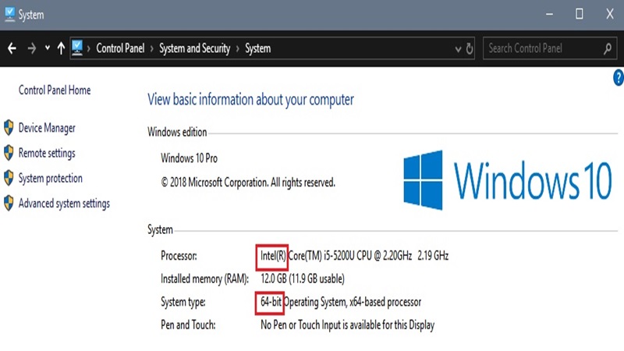Open recent locations dropdown arrow
This screenshot has height=351, width=624.
coord(48,48)
